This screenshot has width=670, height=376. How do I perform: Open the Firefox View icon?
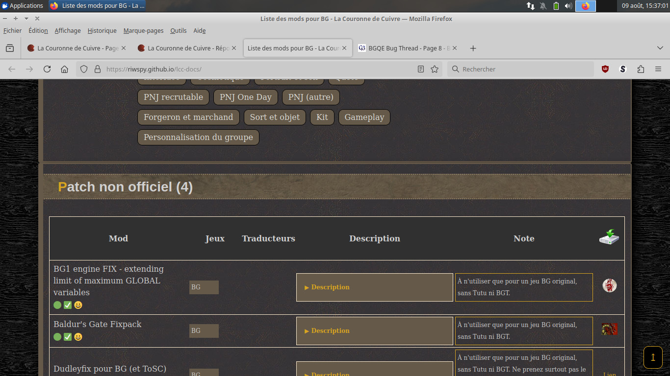[x=10, y=48]
